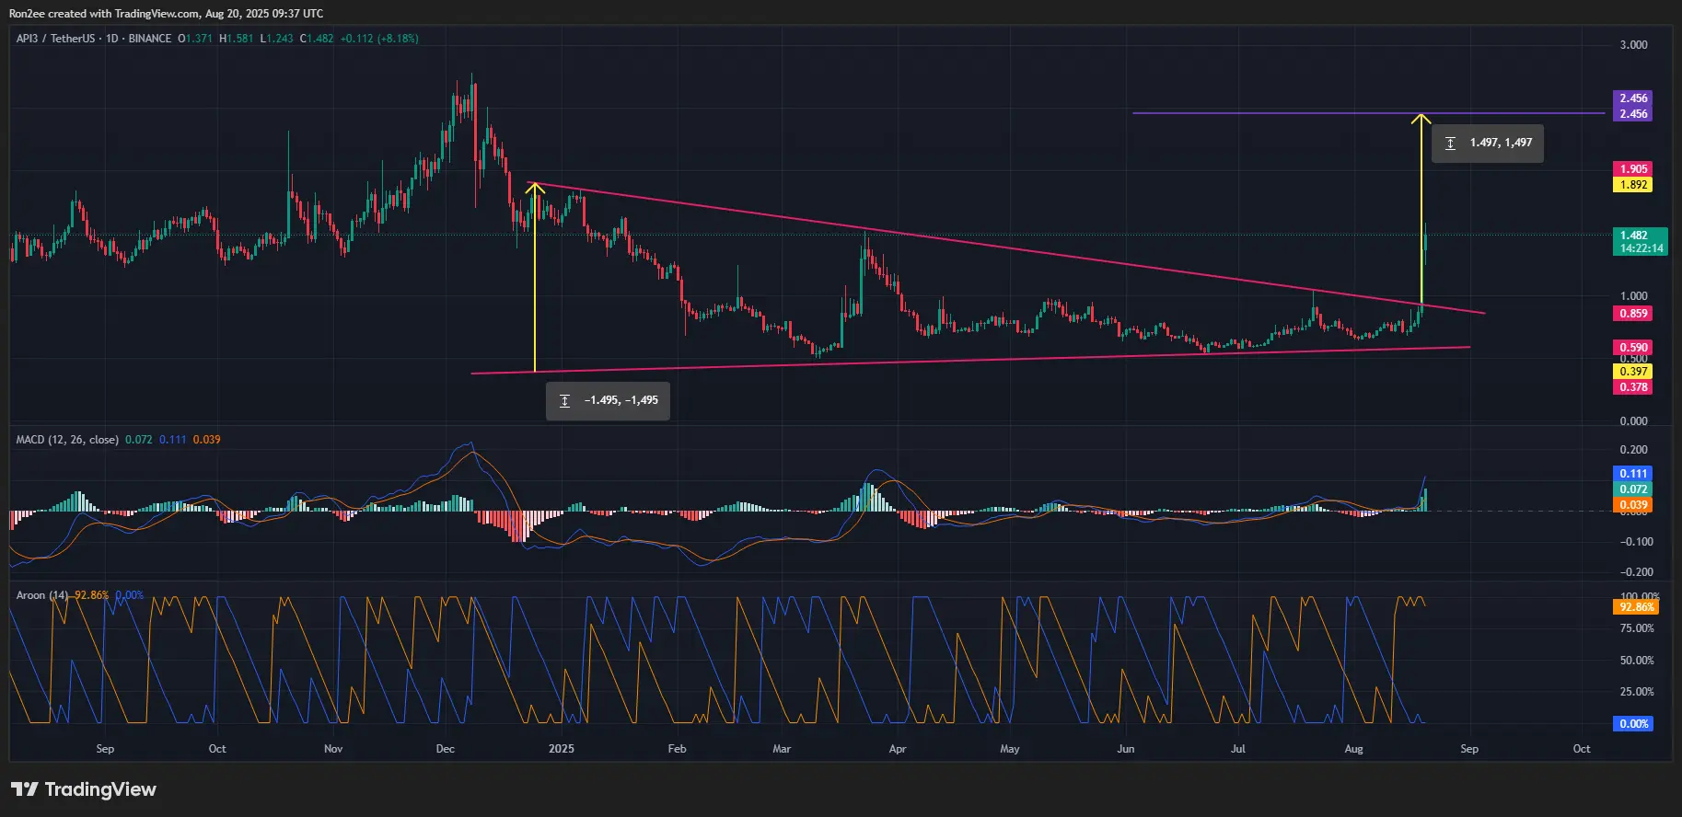Click the Sep 2024 label on time axis
This screenshot has width=1682, height=817.
105,749
